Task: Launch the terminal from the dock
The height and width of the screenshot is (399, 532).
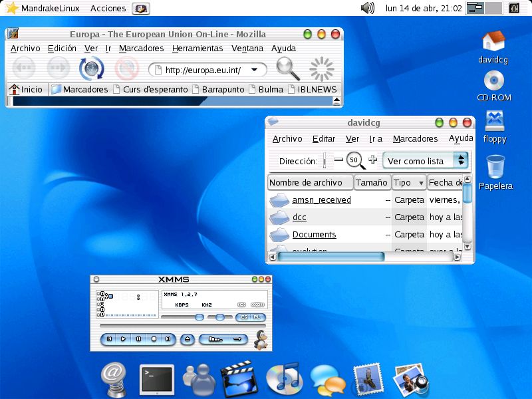Action: pos(157,379)
